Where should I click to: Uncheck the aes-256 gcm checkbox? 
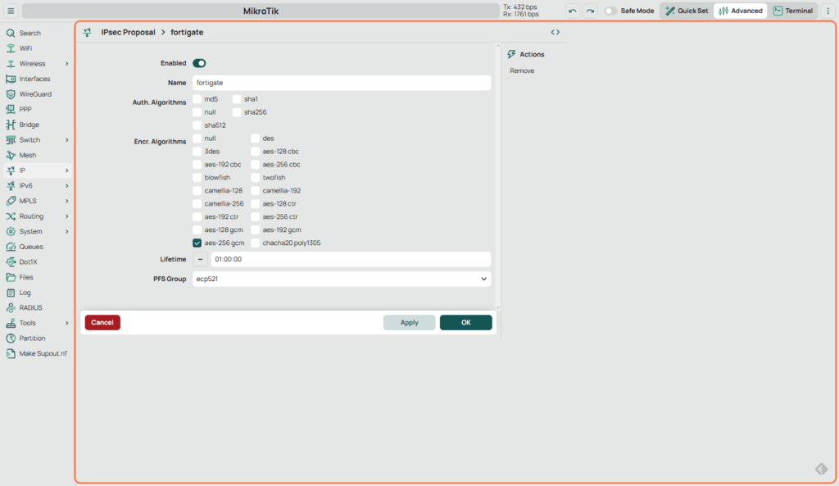point(197,243)
